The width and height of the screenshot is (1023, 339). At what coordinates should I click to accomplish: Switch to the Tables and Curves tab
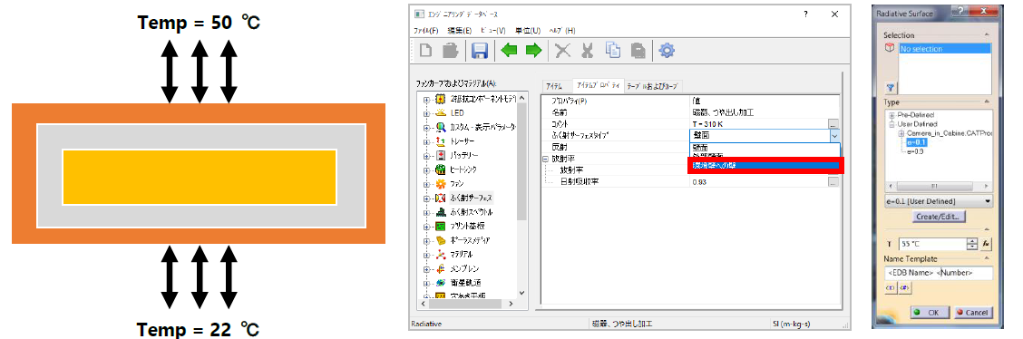click(653, 86)
